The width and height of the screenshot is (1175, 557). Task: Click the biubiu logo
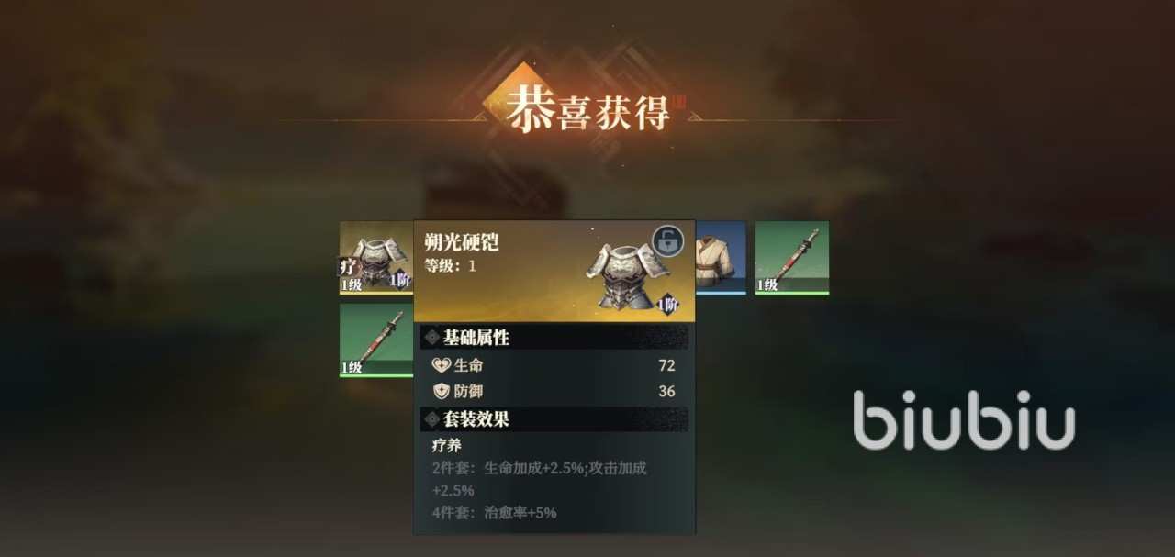coord(964,419)
